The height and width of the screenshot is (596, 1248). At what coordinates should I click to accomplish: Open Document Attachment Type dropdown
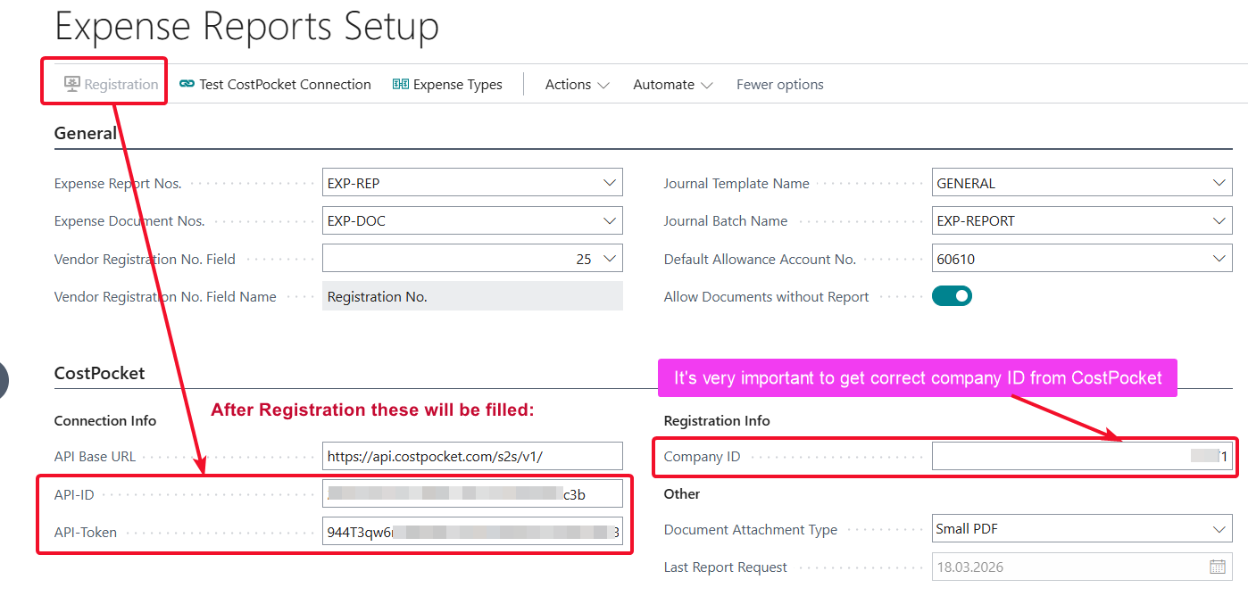(1220, 529)
